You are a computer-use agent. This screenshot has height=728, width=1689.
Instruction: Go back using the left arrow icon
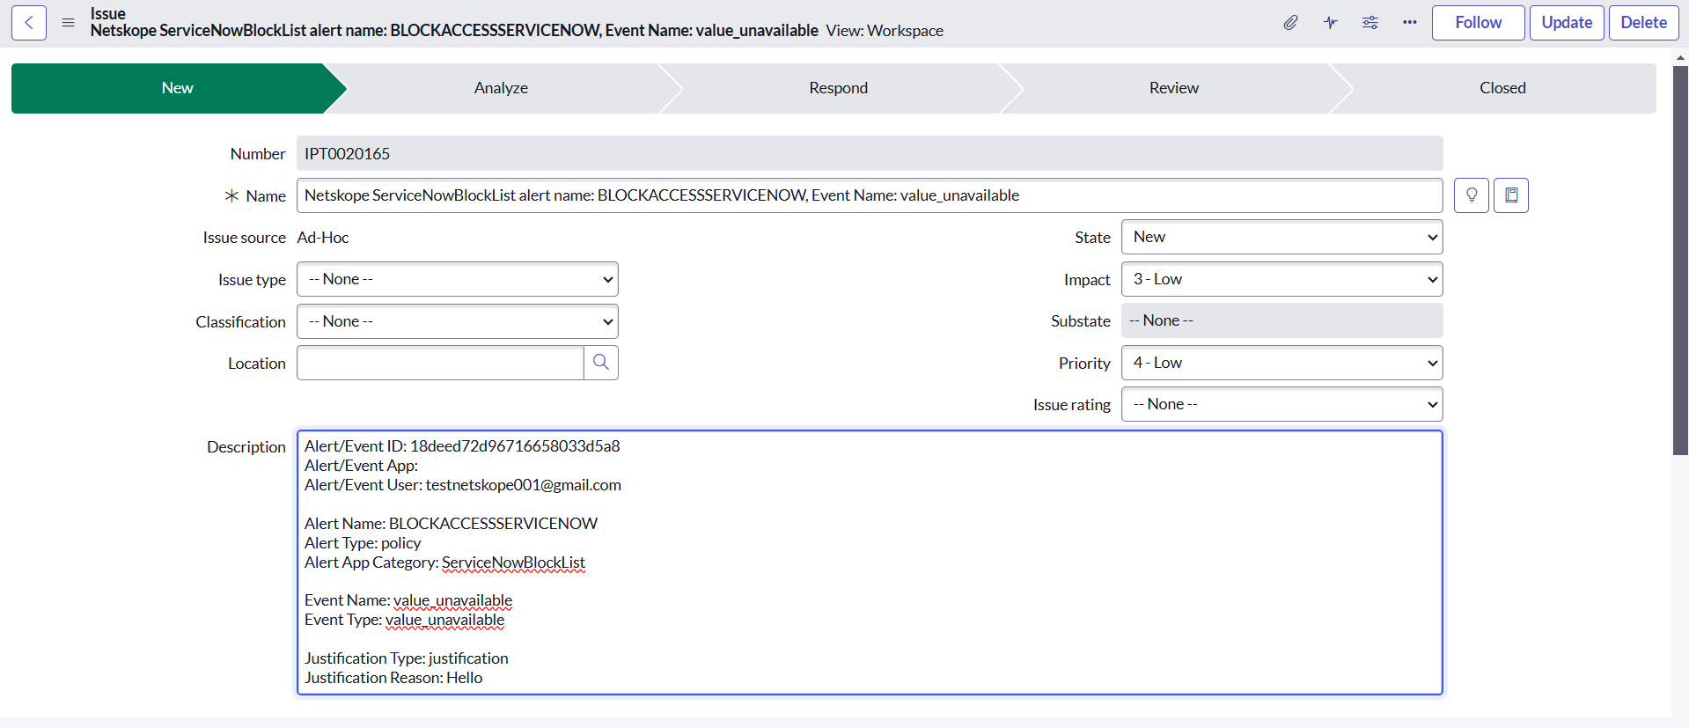pos(29,23)
